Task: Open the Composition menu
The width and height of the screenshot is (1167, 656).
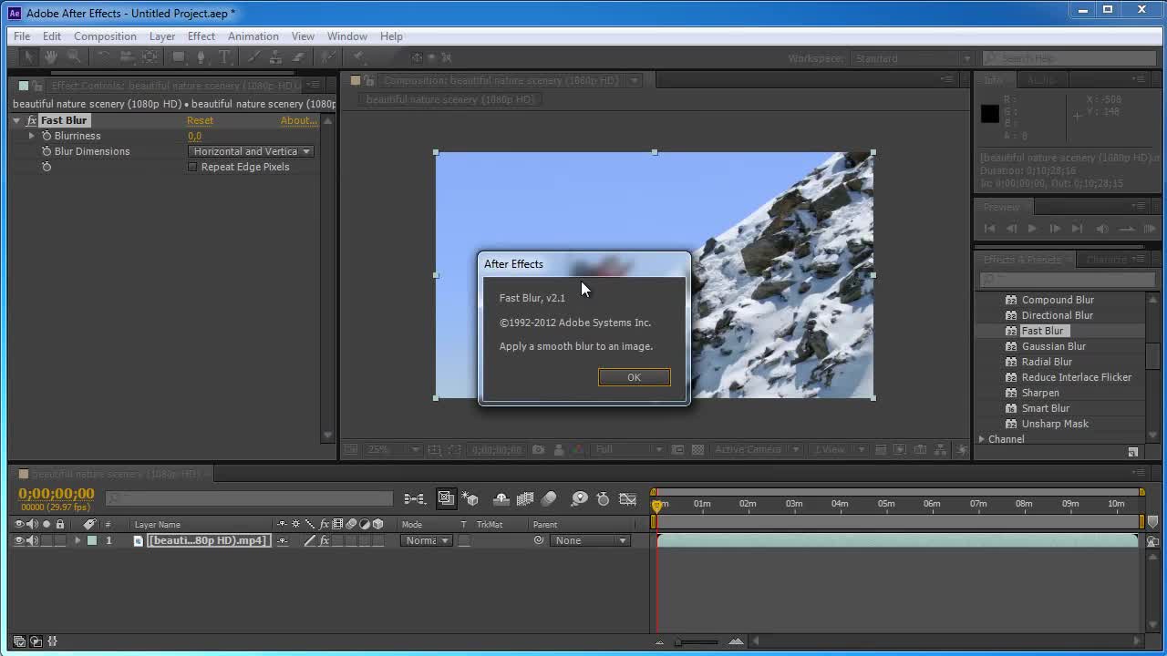Action: pos(105,36)
